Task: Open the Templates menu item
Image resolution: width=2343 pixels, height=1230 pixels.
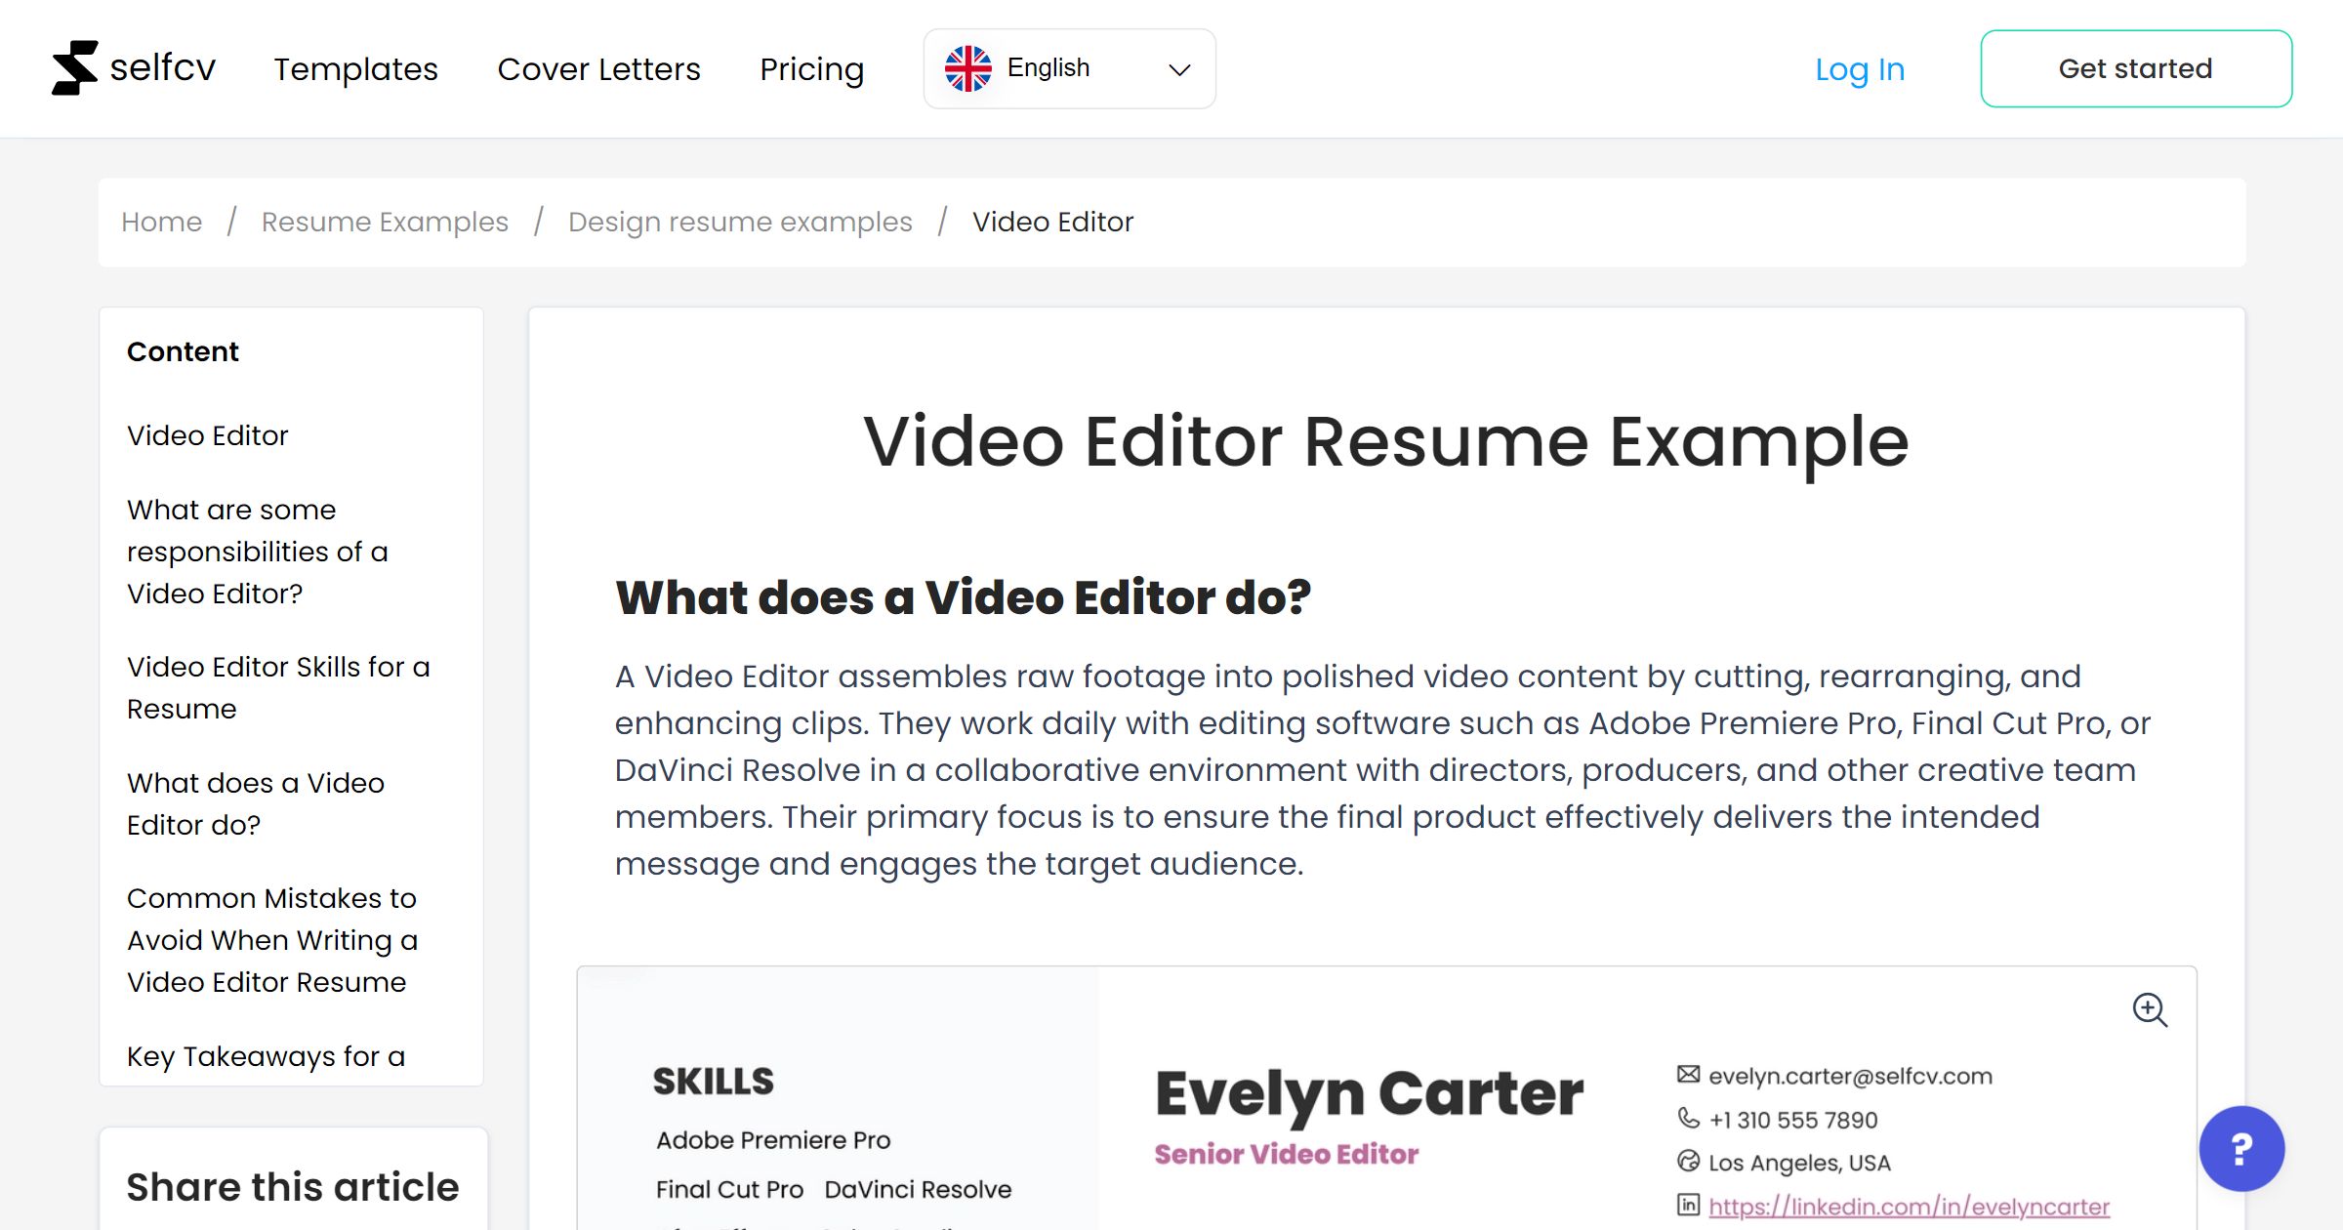Action: [355, 68]
